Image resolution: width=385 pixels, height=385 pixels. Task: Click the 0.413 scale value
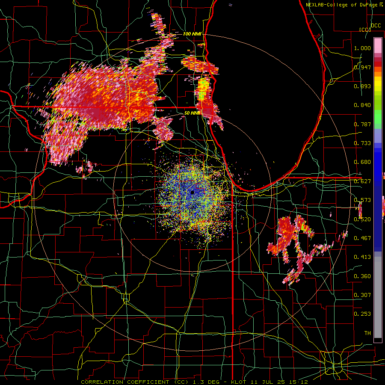click(x=362, y=257)
